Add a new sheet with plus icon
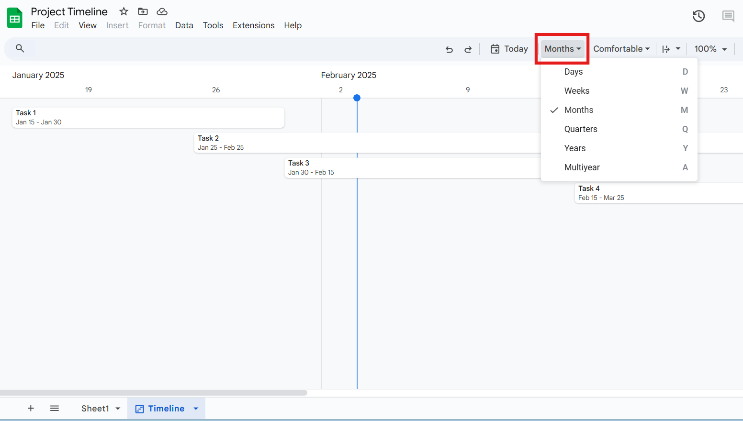The width and height of the screenshot is (743, 421). [31, 408]
